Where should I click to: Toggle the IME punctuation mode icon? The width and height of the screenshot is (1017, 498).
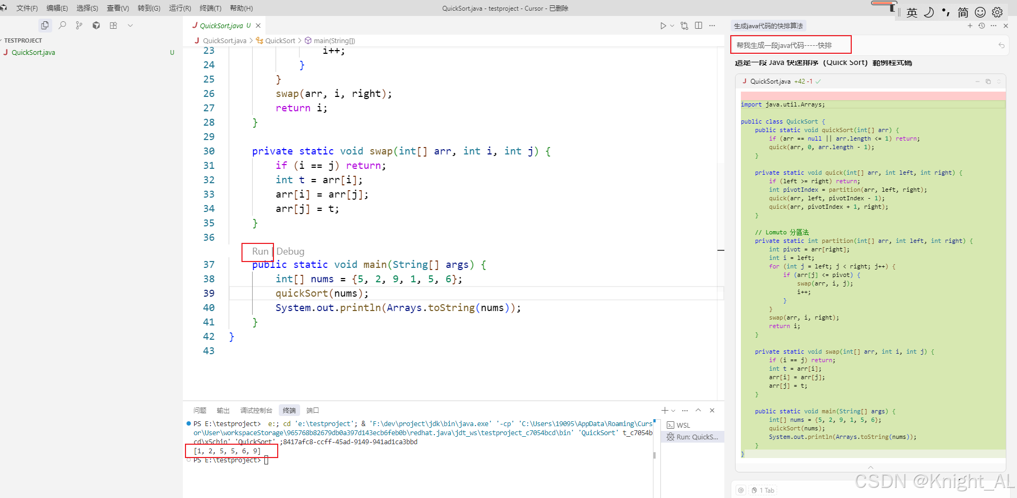[946, 12]
